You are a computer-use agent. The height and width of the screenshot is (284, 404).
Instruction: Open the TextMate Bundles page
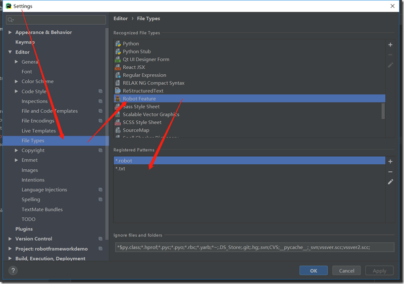[x=42, y=209]
